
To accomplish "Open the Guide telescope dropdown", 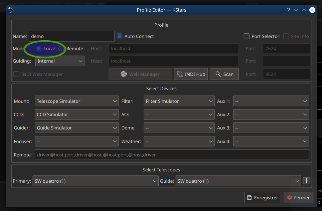I will click(238, 181).
